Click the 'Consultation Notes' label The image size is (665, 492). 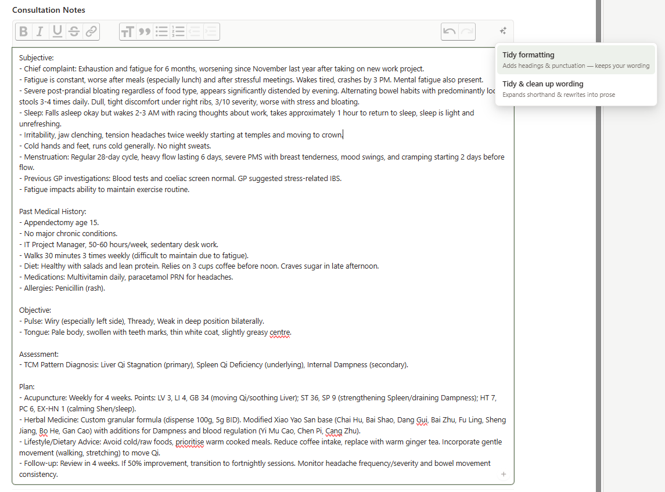[x=48, y=10]
